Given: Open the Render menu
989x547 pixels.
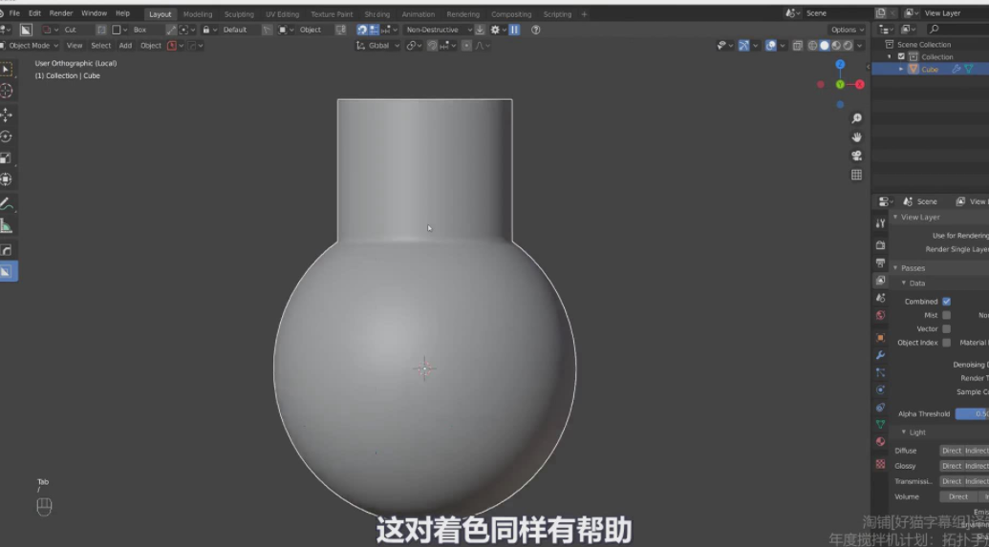Looking at the screenshot, I should coord(60,13).
